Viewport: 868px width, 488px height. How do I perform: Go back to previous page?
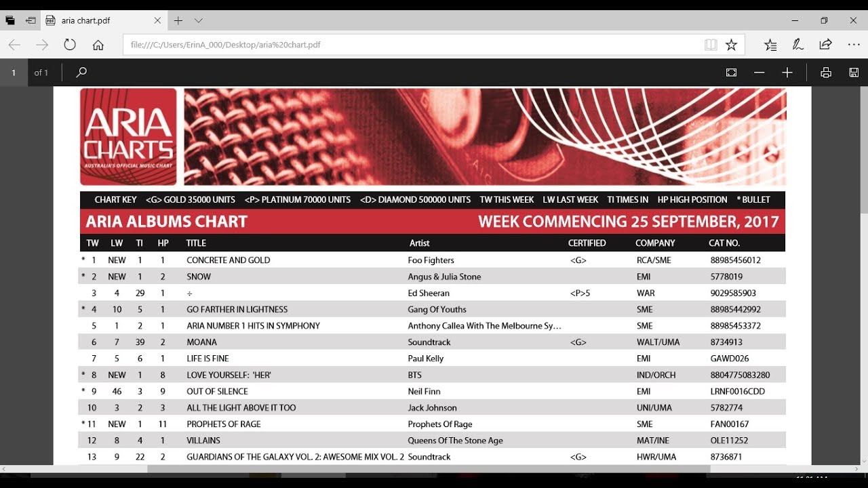click(14, 45)
